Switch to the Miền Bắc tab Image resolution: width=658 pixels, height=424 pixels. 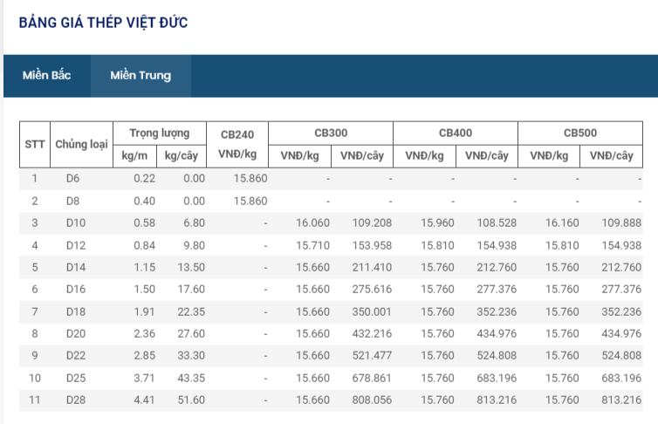pos(47,75)
